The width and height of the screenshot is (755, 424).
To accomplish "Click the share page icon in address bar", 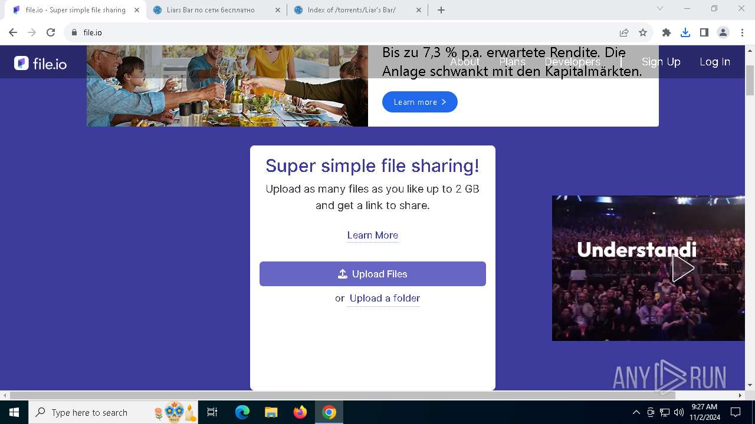I will coord(624,32).
